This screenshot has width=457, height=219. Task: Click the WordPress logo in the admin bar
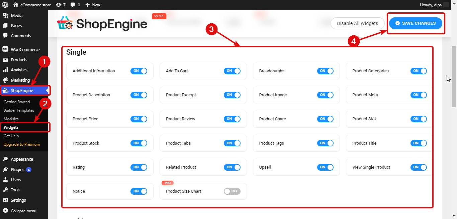click(x=5, y=5)
